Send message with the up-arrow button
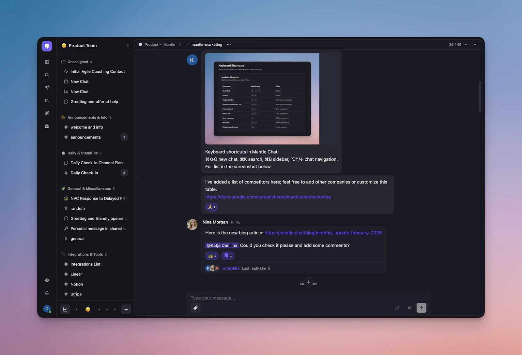Screen dimensions: 522x355 pyautogui.click(x=422, y=308)
